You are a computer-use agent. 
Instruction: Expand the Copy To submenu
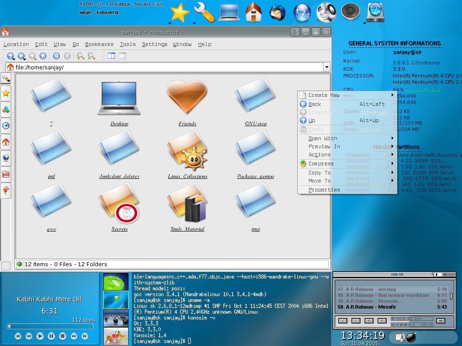(x=347, y=173)
